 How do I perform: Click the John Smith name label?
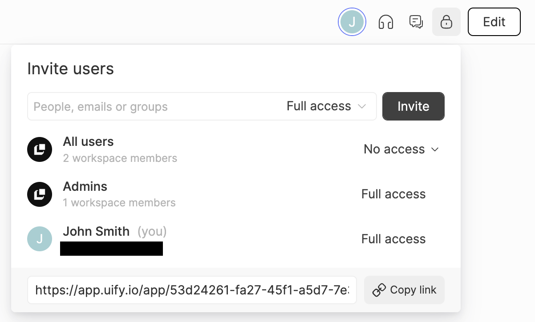pos(96,231)
